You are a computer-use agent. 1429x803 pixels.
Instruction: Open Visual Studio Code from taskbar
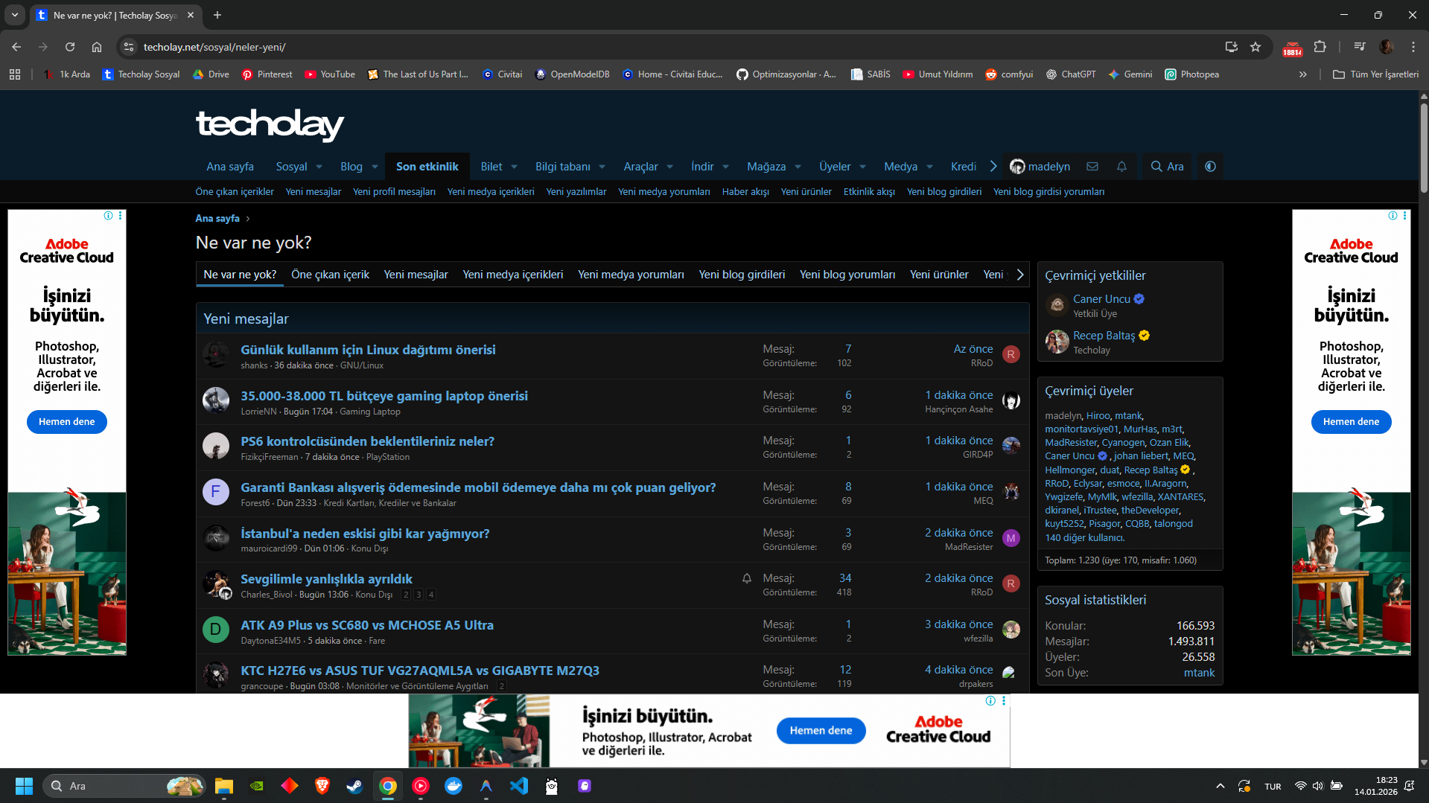pos(519,786)
